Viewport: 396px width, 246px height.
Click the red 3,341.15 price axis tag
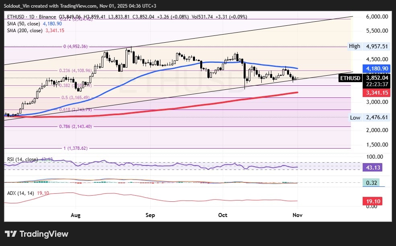click(376, 93)
